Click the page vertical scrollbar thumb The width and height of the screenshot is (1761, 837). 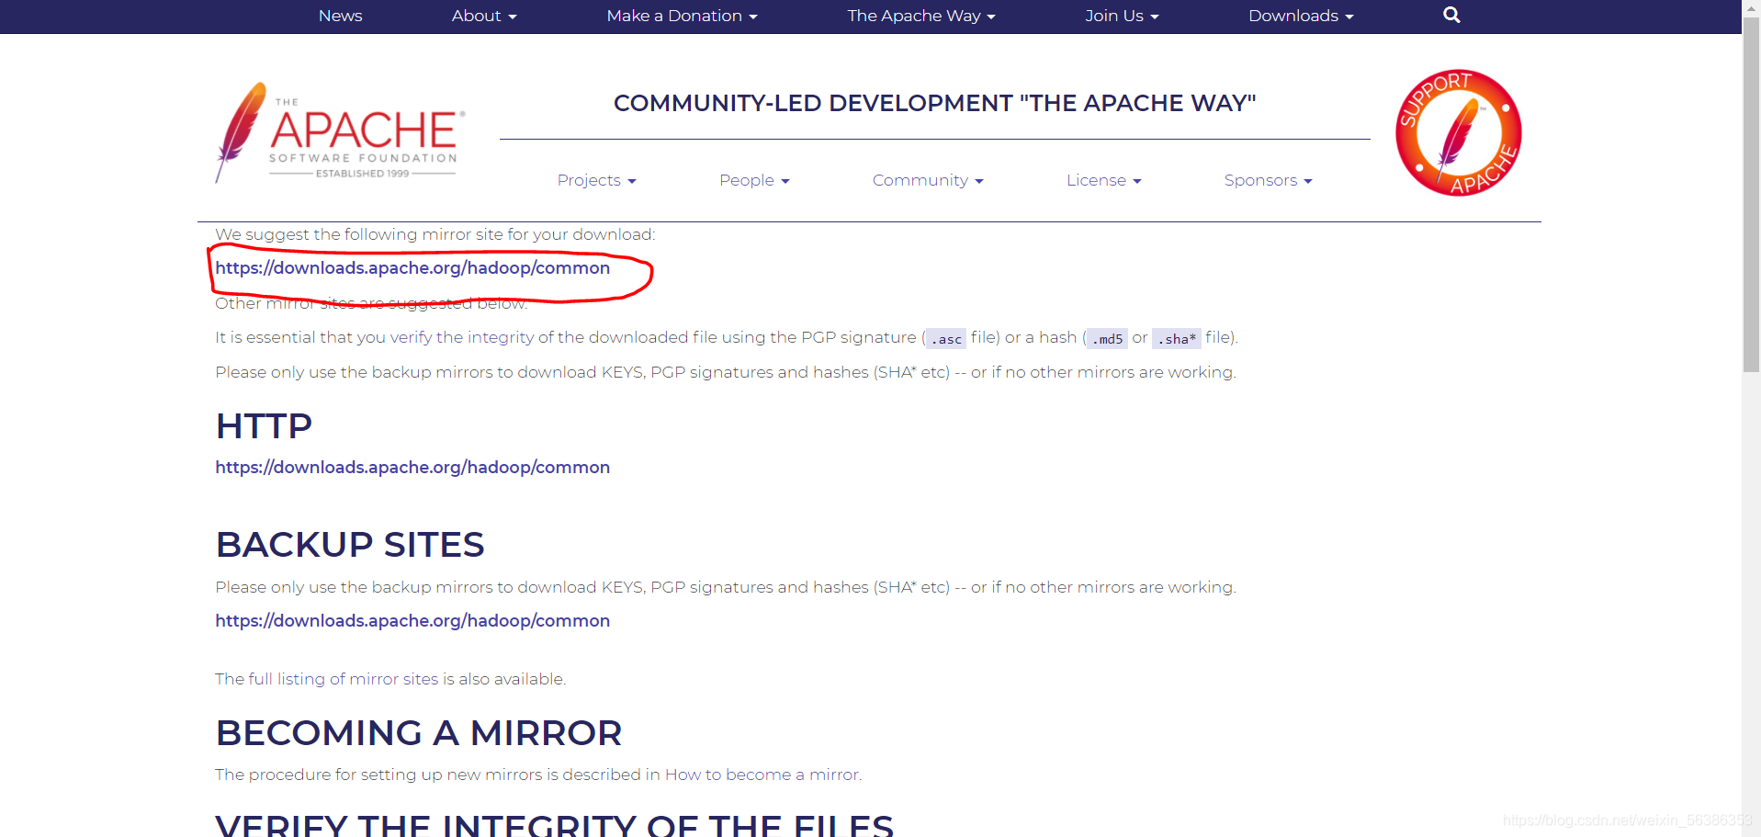click(1752, 193)
